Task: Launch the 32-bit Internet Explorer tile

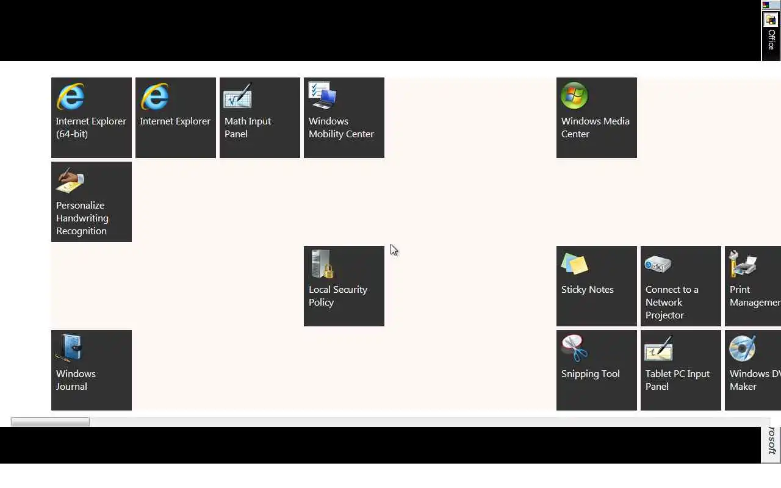Action: click(176, 118)
